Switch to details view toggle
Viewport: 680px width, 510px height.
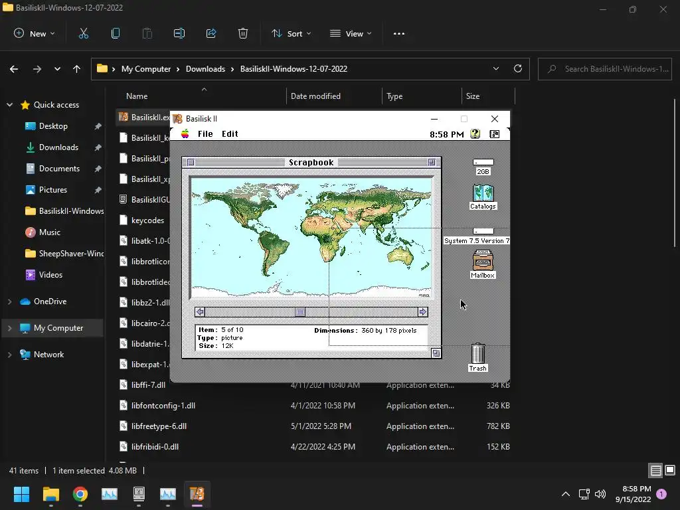655,471
